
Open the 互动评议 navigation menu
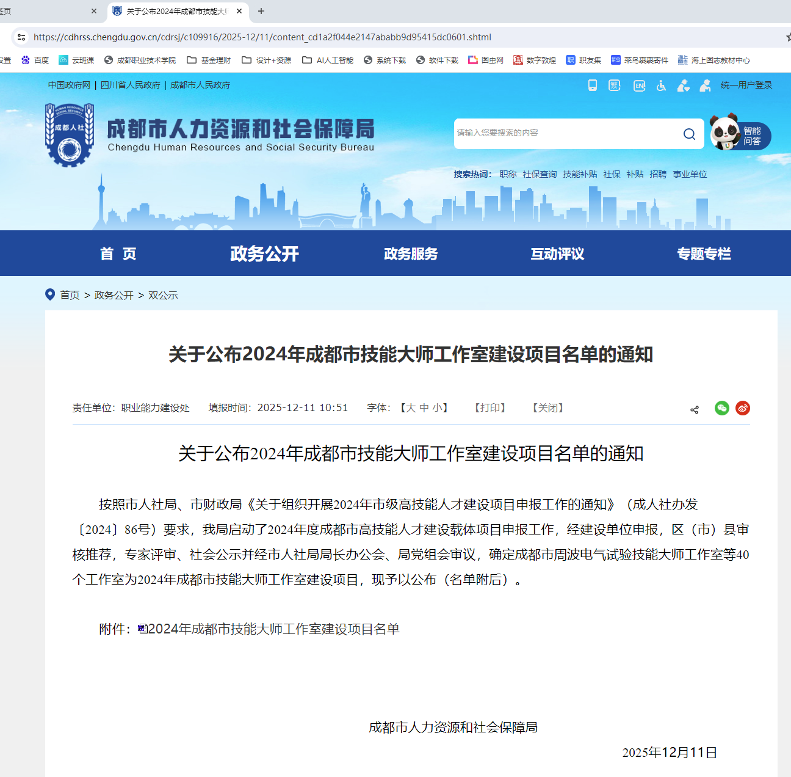[557, 254]
